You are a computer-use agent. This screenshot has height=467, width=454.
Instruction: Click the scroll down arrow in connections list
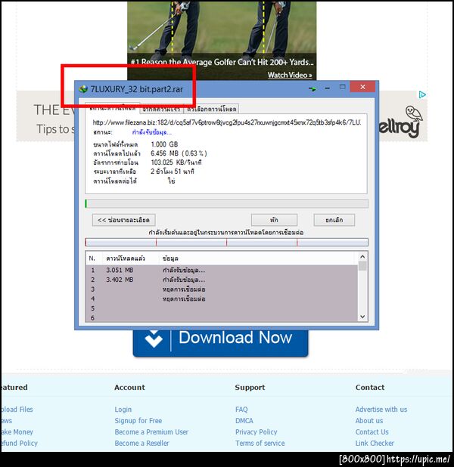point(362,317)
